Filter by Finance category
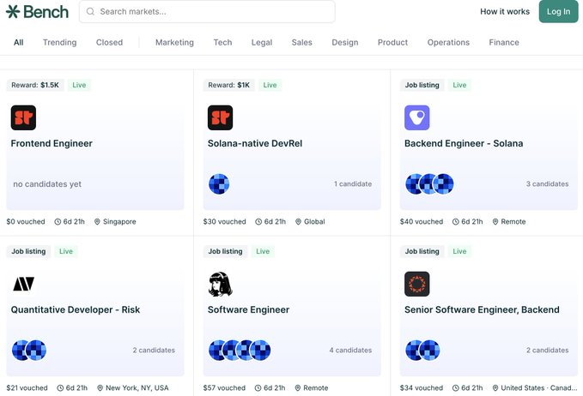 click(x=504, y=42)
